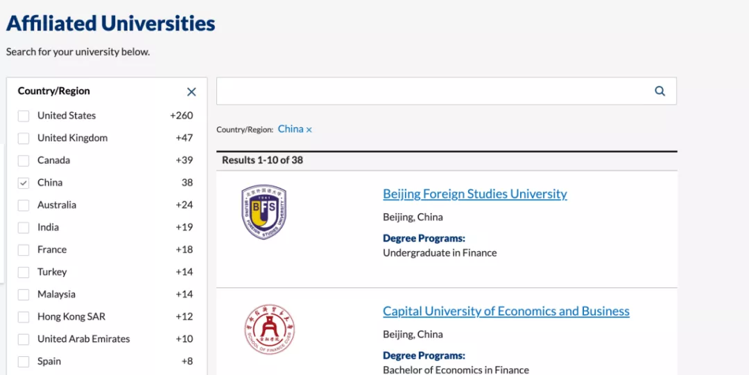Tick the Canada checkbox
This screenshot has height=375, width=749.
coord(24,161)
